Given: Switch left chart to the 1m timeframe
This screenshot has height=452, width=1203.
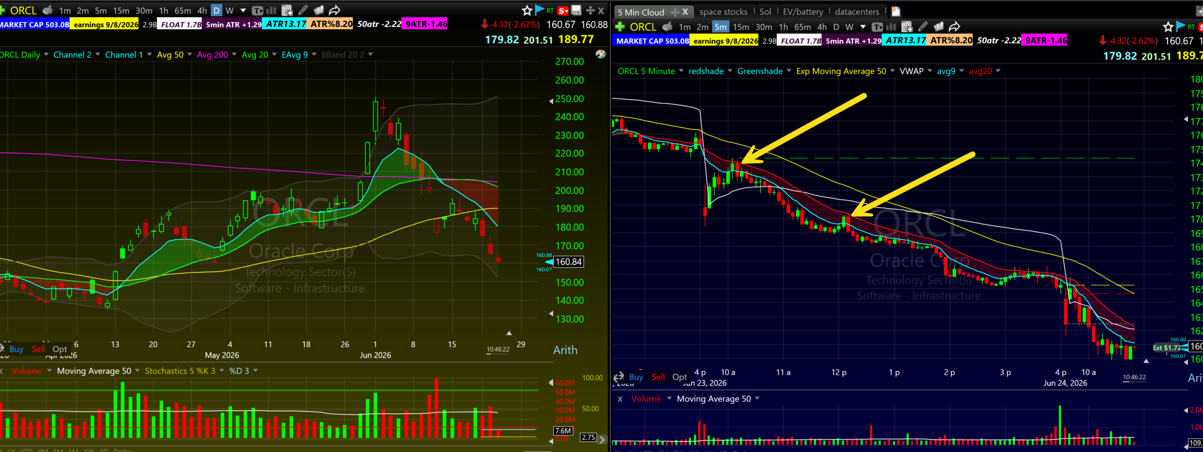Looking at the screenshot, I should tap(65, 10).
